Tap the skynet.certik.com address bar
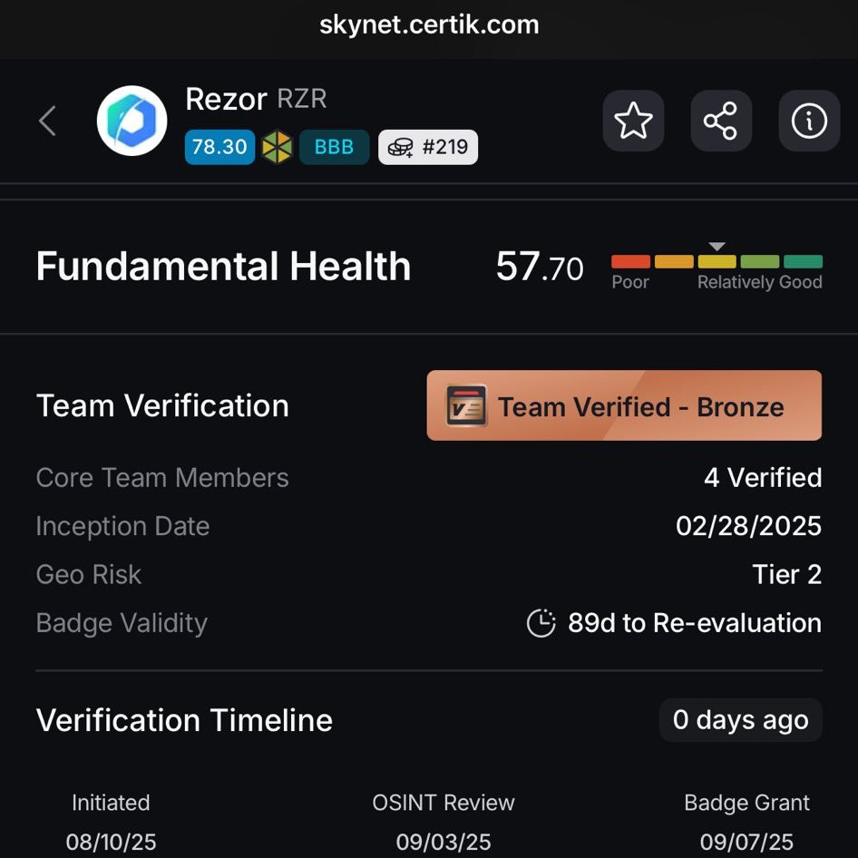The height and width of the screenshot is (858, 858). point(429,25)
